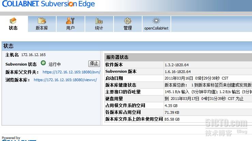Screen dimensions: 252x141
Task: Click the Powered by footer text
Action: pyautogui.click(x=11, y=138)
